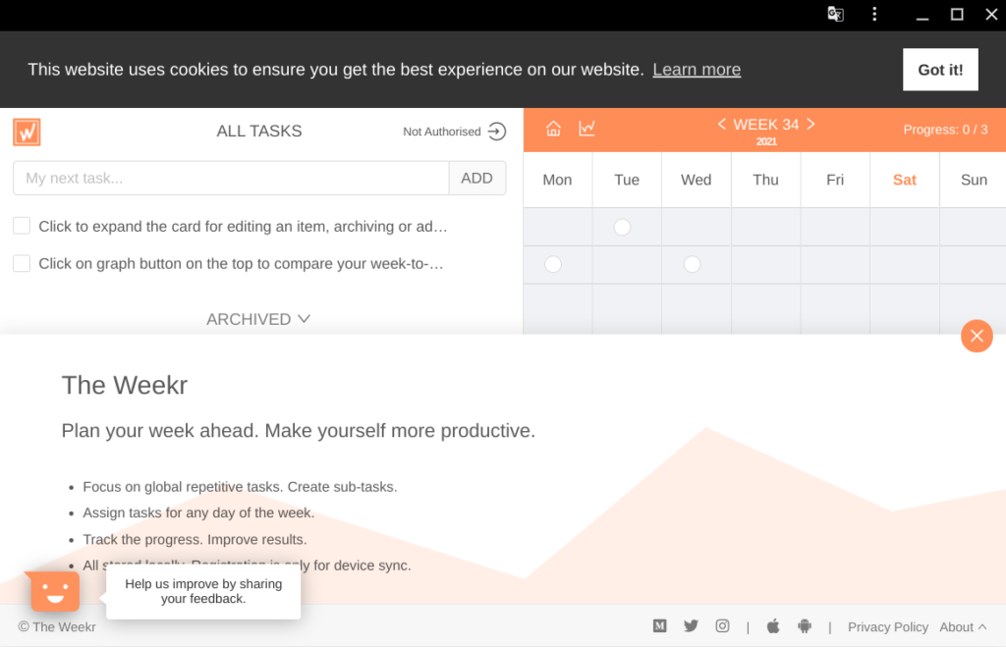Screen dimensions: 1006x647
Task: Select the Mon column header
Action: (558, 181)
